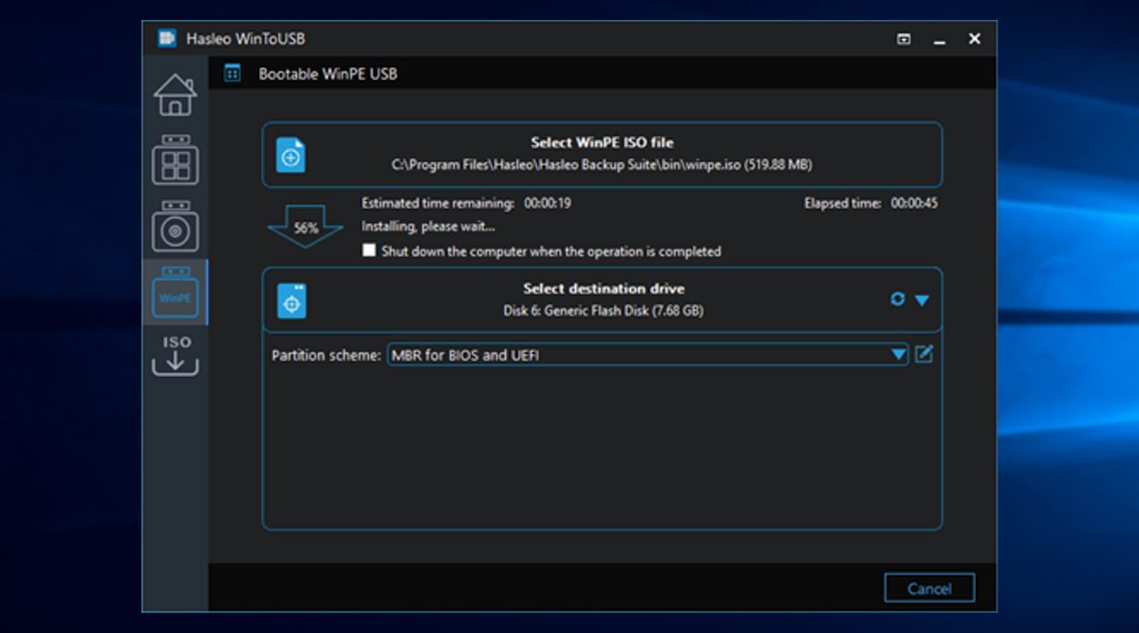Click the Hasleo WinToUSB title text
Viewport: 1139px width, 633px height.
click(x=245, y=39)
